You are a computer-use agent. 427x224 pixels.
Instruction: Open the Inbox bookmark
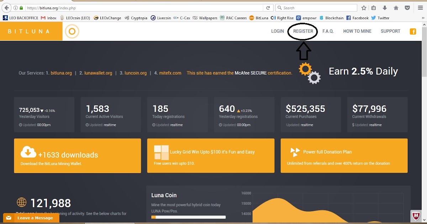tap(49, 18)
